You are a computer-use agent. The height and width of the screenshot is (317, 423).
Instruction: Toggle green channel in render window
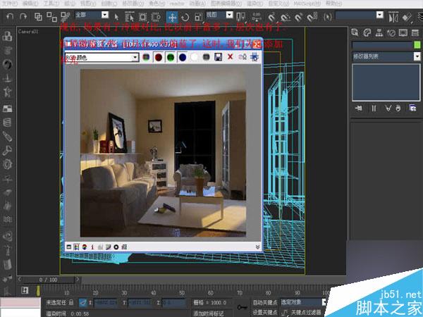pos(171,57)
